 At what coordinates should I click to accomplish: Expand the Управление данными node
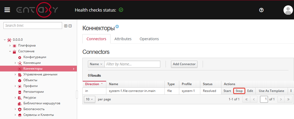(x=15, y=74)
